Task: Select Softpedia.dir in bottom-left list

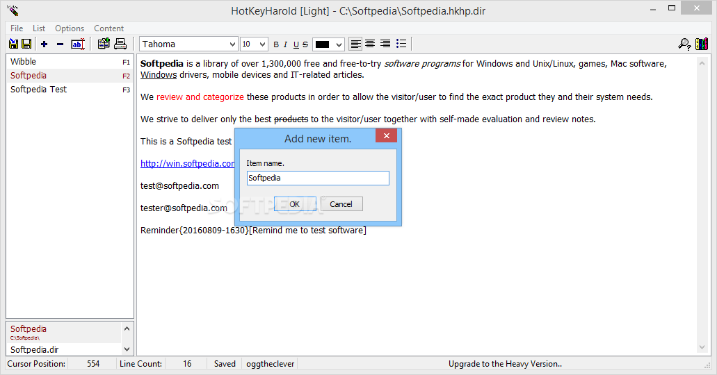Action: point(64,349)
